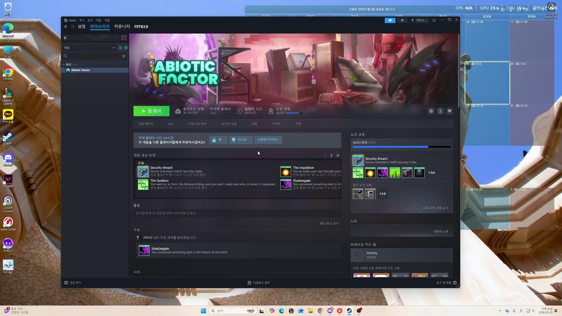Go to next session summary arrow
562x316 pixels.
tap(331, 155)
